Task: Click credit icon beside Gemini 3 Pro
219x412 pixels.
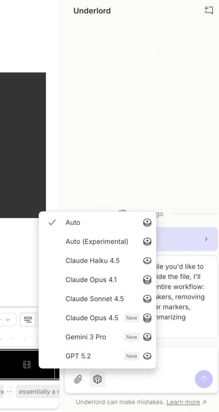Action: 147,337
